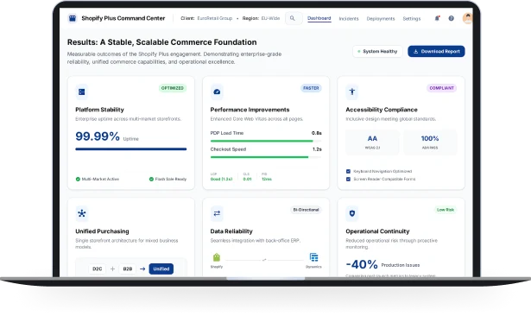
Task: Click the Operational Continuity heading
Action: [x=377, y=231]
